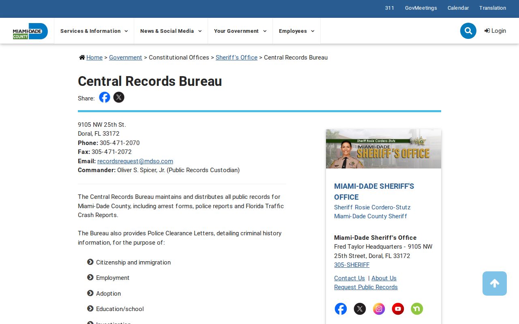Viewport: 519px width, 324px height.
Task: Expand Employees menu
Action: point(296,31)
